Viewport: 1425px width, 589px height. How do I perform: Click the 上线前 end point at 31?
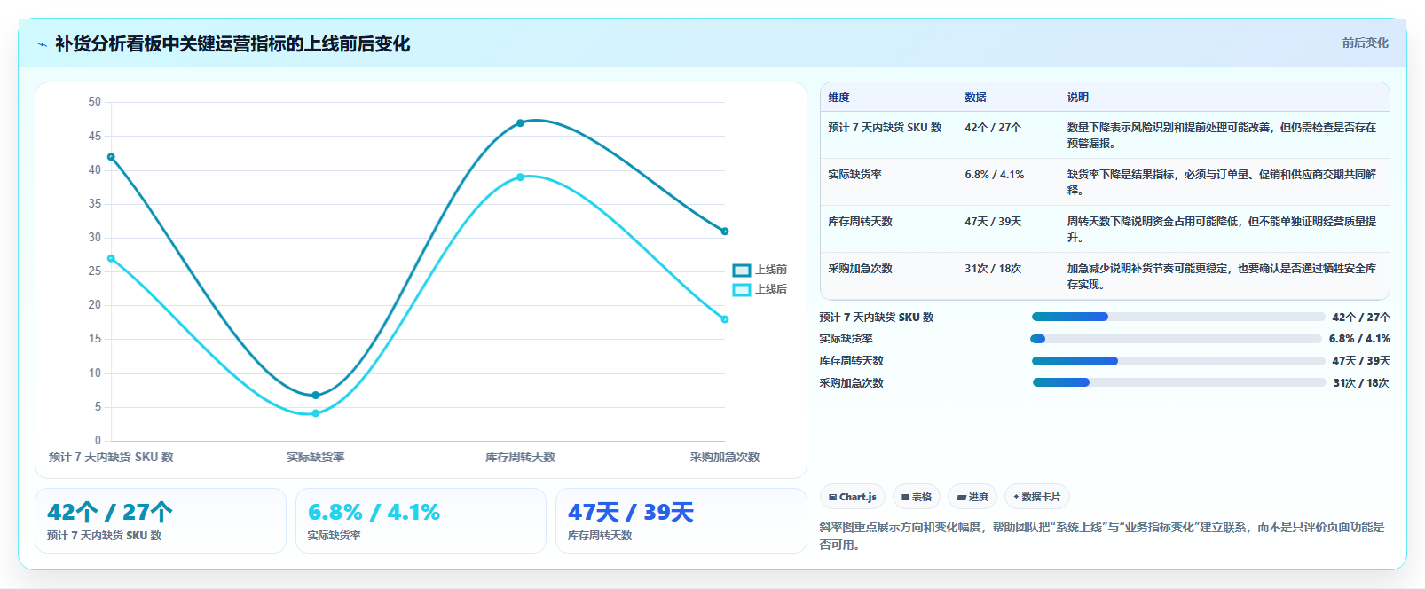pos(725,232)
